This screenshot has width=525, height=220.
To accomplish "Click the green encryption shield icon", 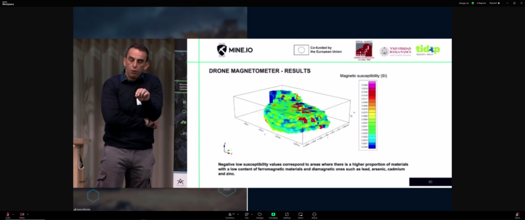I will point(472,3).
